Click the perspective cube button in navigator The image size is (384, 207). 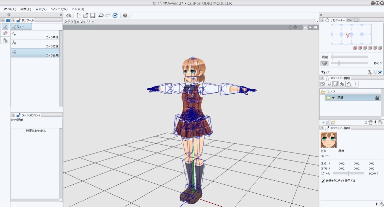[325, 63]
